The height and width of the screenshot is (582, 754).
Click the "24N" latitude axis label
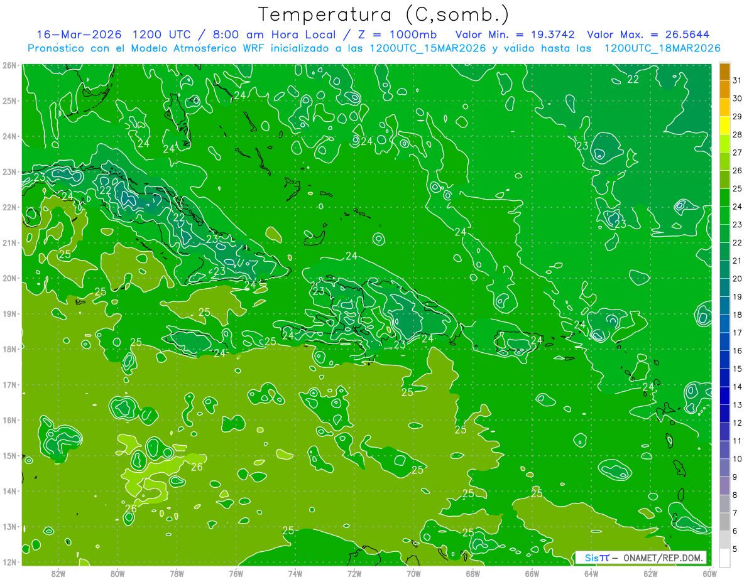tap(9, 136)
